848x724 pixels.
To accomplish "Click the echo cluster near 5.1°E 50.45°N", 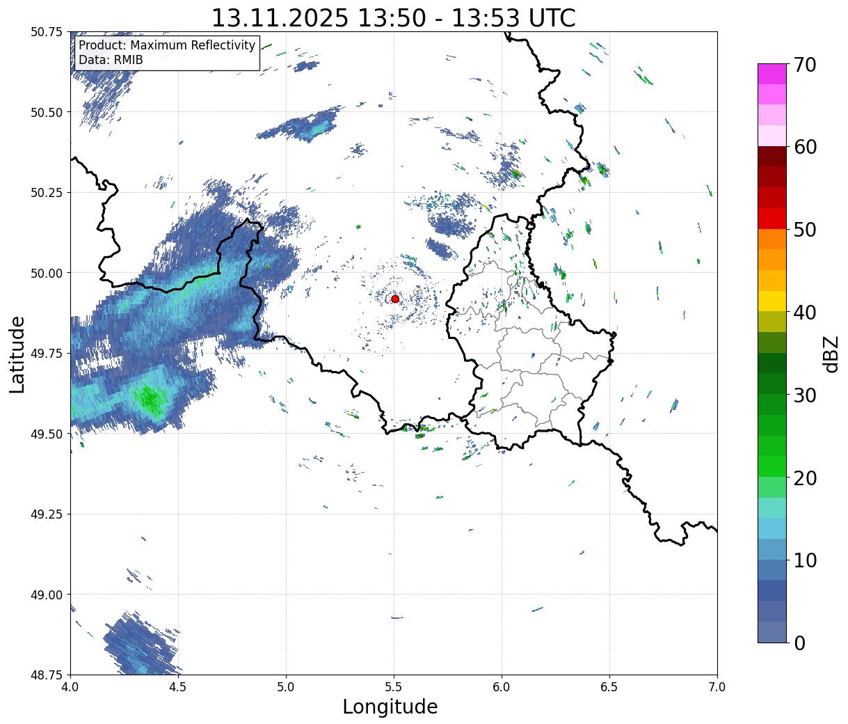I will coord(301,125).
